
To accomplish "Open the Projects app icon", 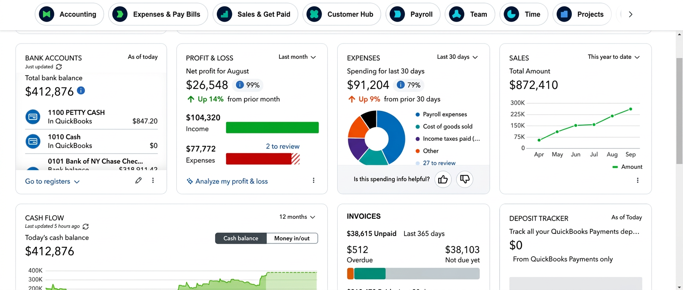I will (x=564, y=14).
